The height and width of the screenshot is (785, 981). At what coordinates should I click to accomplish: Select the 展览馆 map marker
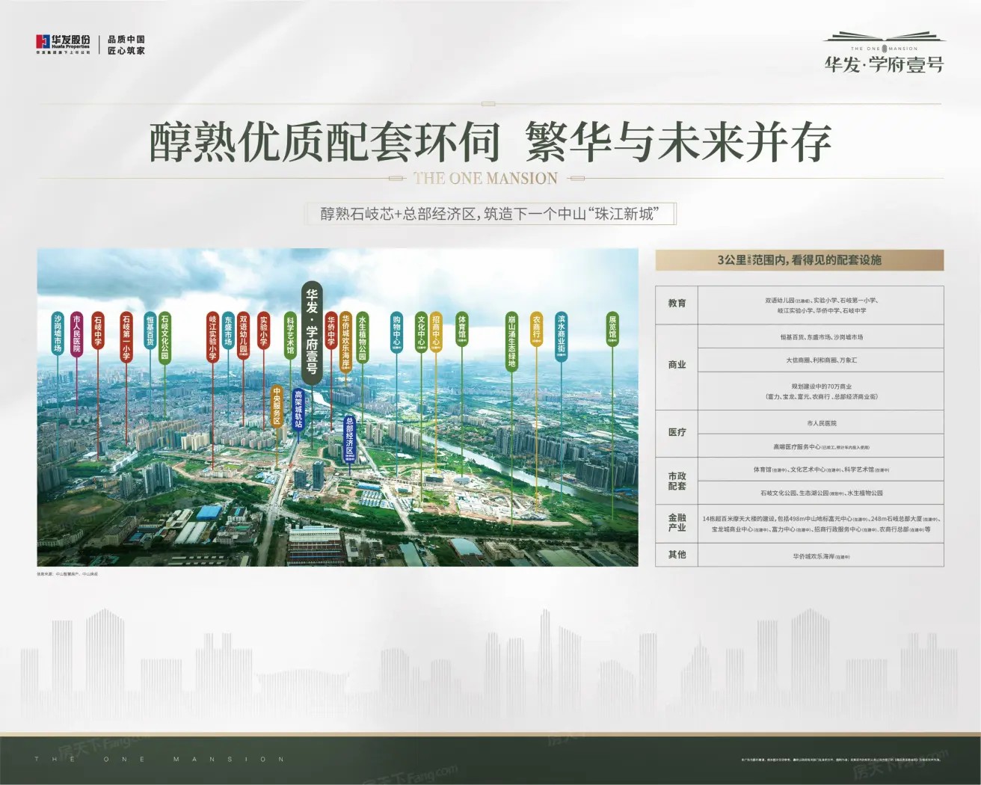point(612,328)
